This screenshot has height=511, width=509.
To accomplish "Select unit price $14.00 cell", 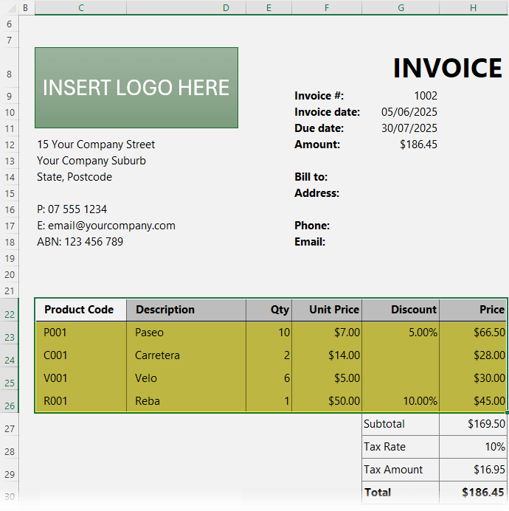I will (327, 355).
